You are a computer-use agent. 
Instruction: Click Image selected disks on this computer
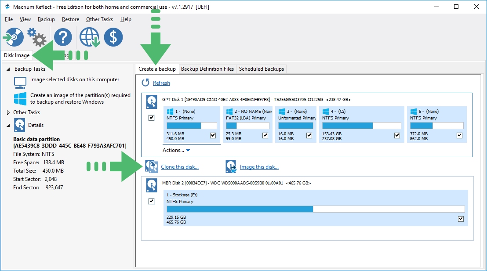coord(75,79)
